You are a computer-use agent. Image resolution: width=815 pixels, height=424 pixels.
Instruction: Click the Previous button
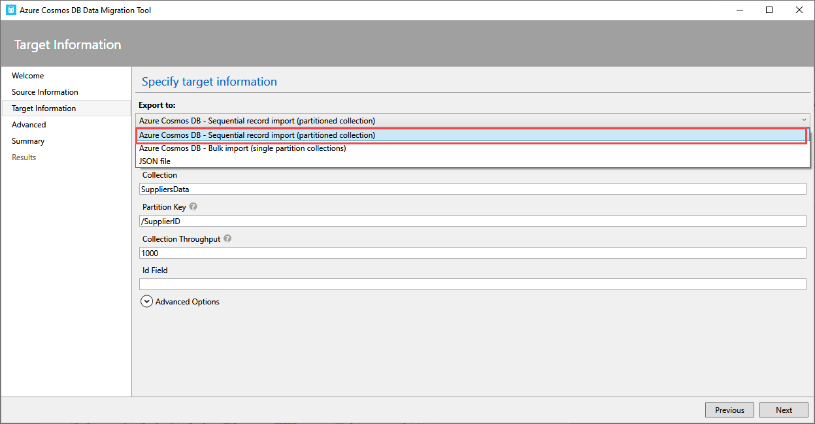tap(729, 410)
